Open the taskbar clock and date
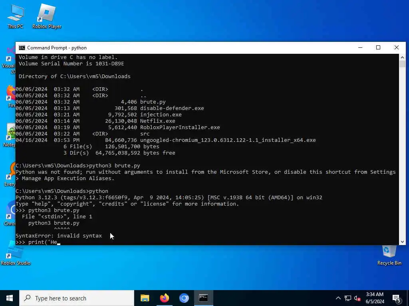The width and height of the screenshot is (409, 306). click(375, 298)
